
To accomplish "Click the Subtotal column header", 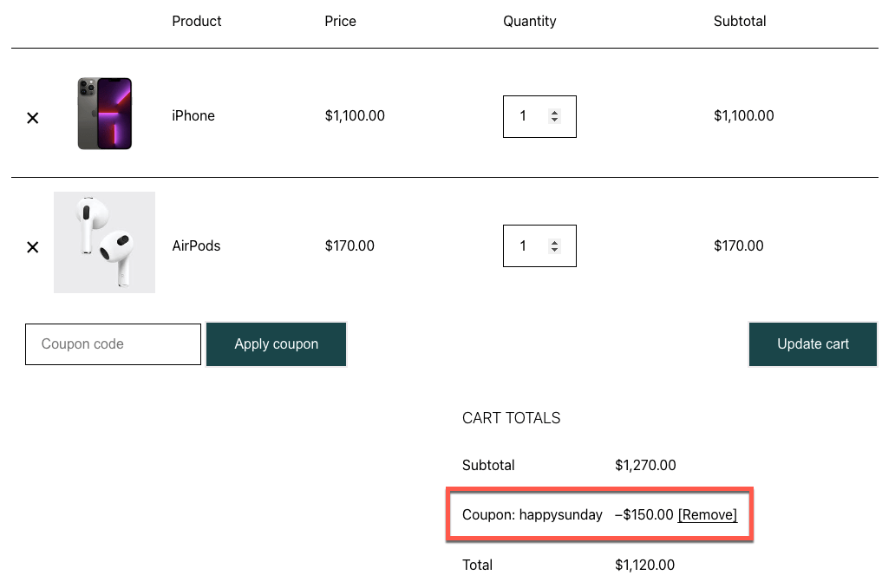I will 739,21.
